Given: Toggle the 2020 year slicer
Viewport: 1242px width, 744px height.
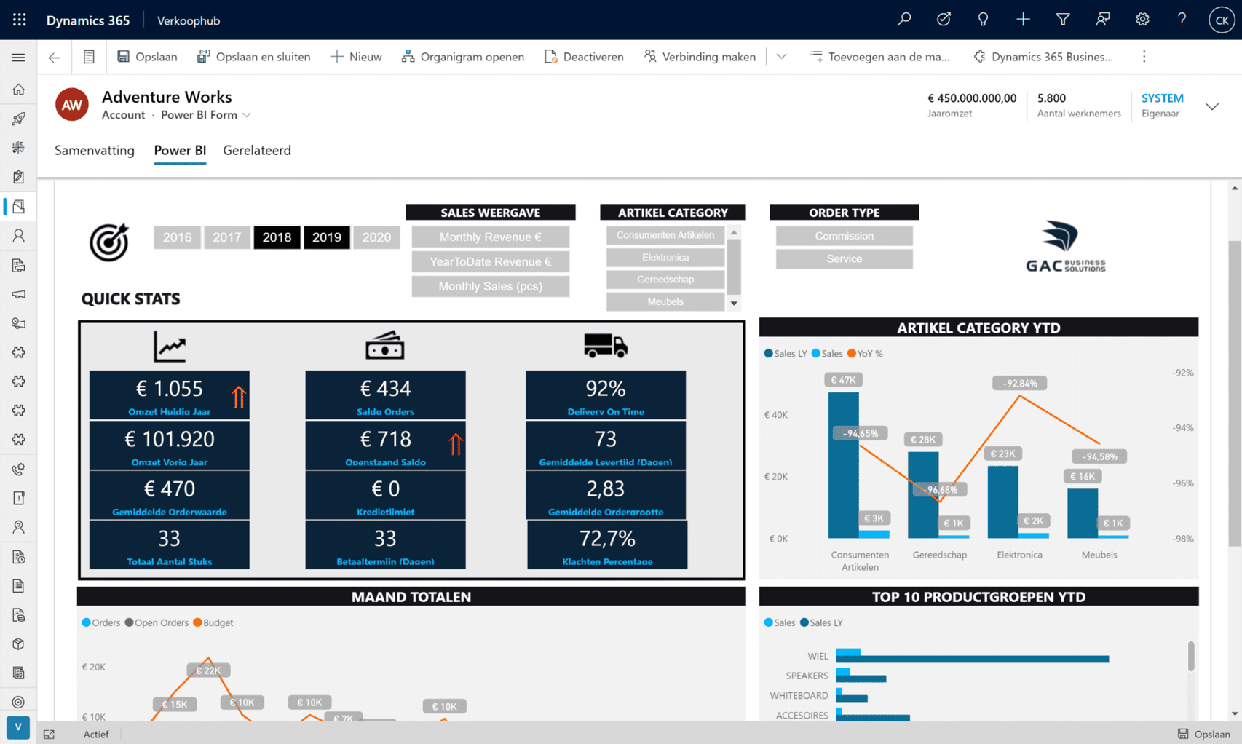Looking at the screenshot, I should point(376,237).
